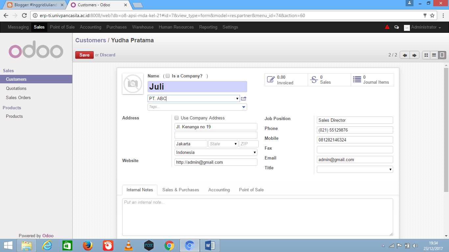449x252 pixels.
Task: Open the State dropdown
Action: point(223,143)
